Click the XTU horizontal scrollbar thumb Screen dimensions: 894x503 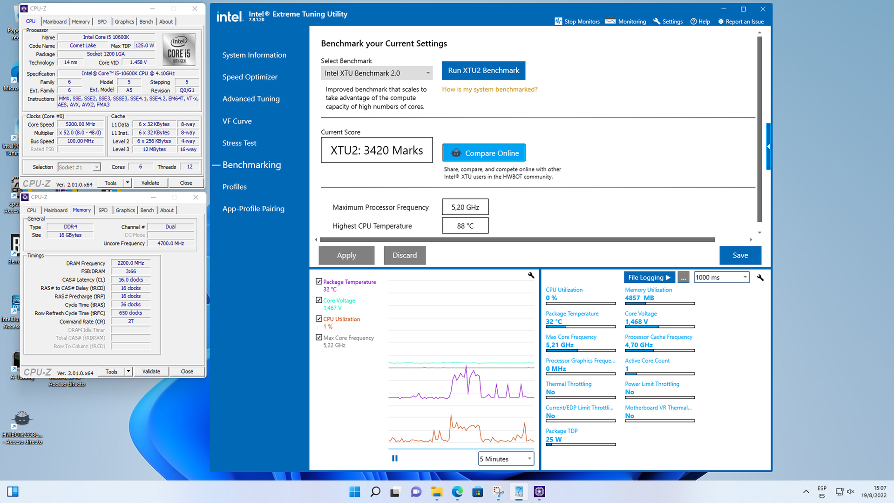pos(517,240)
